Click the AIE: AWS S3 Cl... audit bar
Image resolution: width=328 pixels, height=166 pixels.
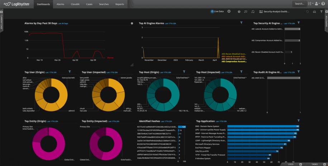tap(284, 78)
